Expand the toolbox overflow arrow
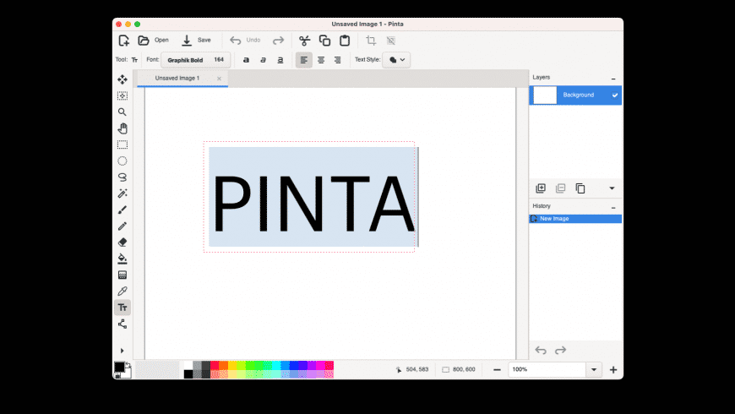Screen dimensions: 735x414 [122, 351]
